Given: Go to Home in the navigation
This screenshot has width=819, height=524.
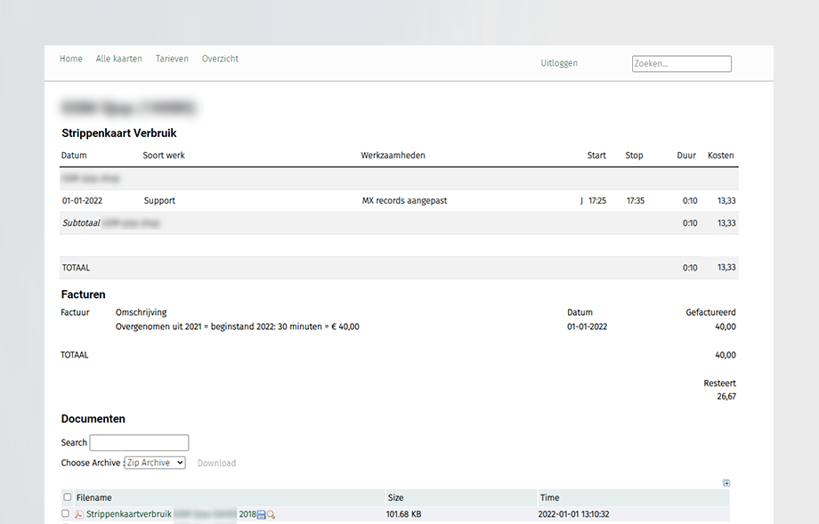Looking at the screenshot, I should click(x=71, y=59).
